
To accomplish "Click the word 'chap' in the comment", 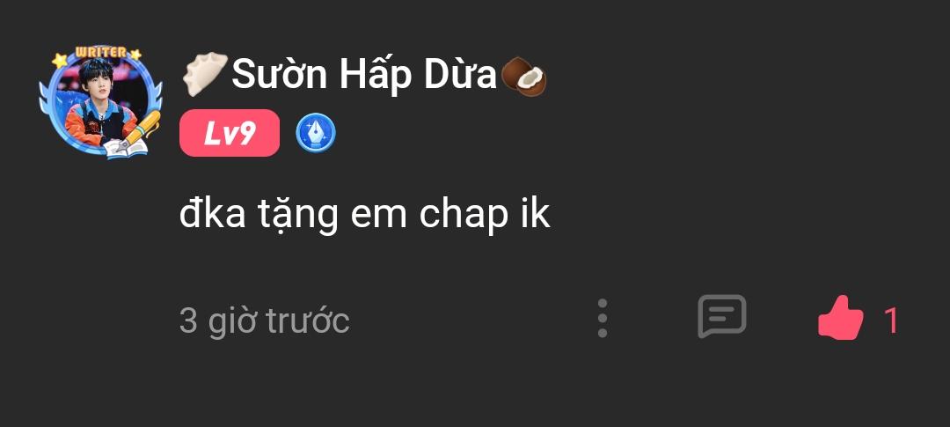I will pyautogui.click(x=461, y=214).
